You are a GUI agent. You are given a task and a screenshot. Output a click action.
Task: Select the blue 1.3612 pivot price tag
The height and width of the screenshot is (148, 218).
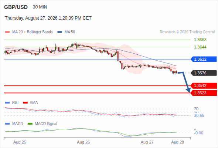point(204,59)
